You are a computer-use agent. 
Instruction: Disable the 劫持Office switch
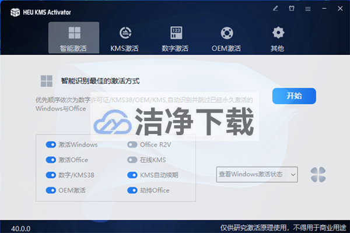[132, 190]
